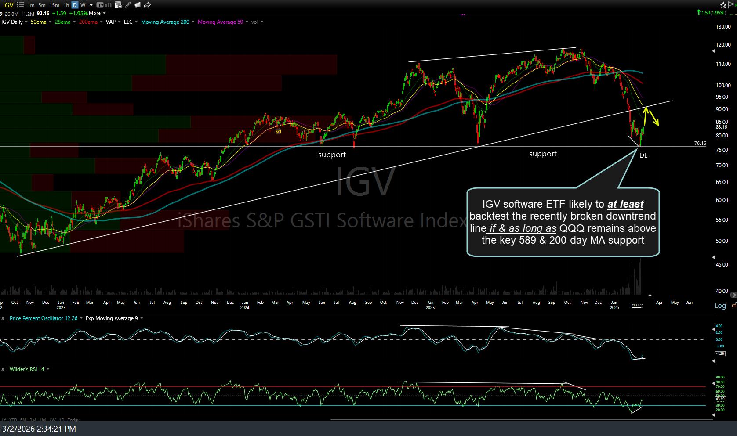Click the -4.29 oscillator value label
This screenshot has width=737, height=436.
pyautogui.click(x=720, y=353)
